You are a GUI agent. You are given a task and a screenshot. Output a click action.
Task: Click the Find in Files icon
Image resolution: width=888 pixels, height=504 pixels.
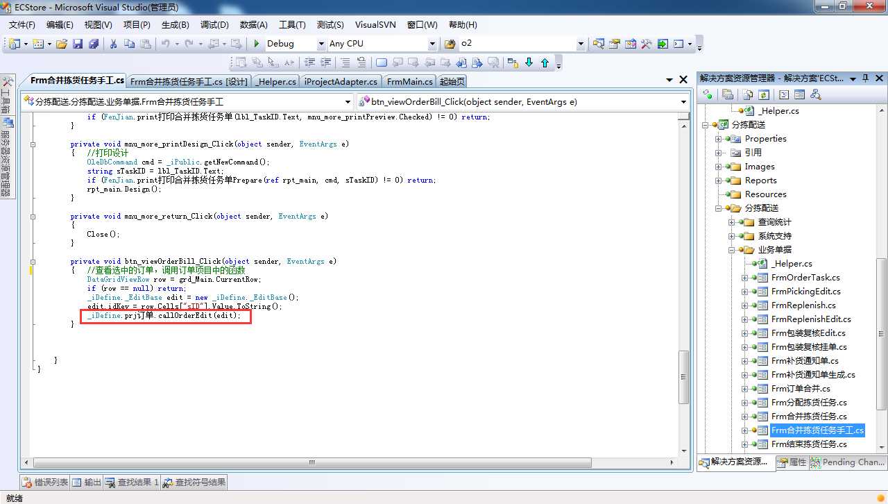pyautogui.click(x=450, y=44)
